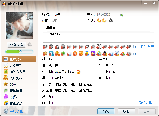The width and height of the screenshot is (159, 116).
Task: Click the grey penguin silhouette service icon
Action: click(57, 47)
